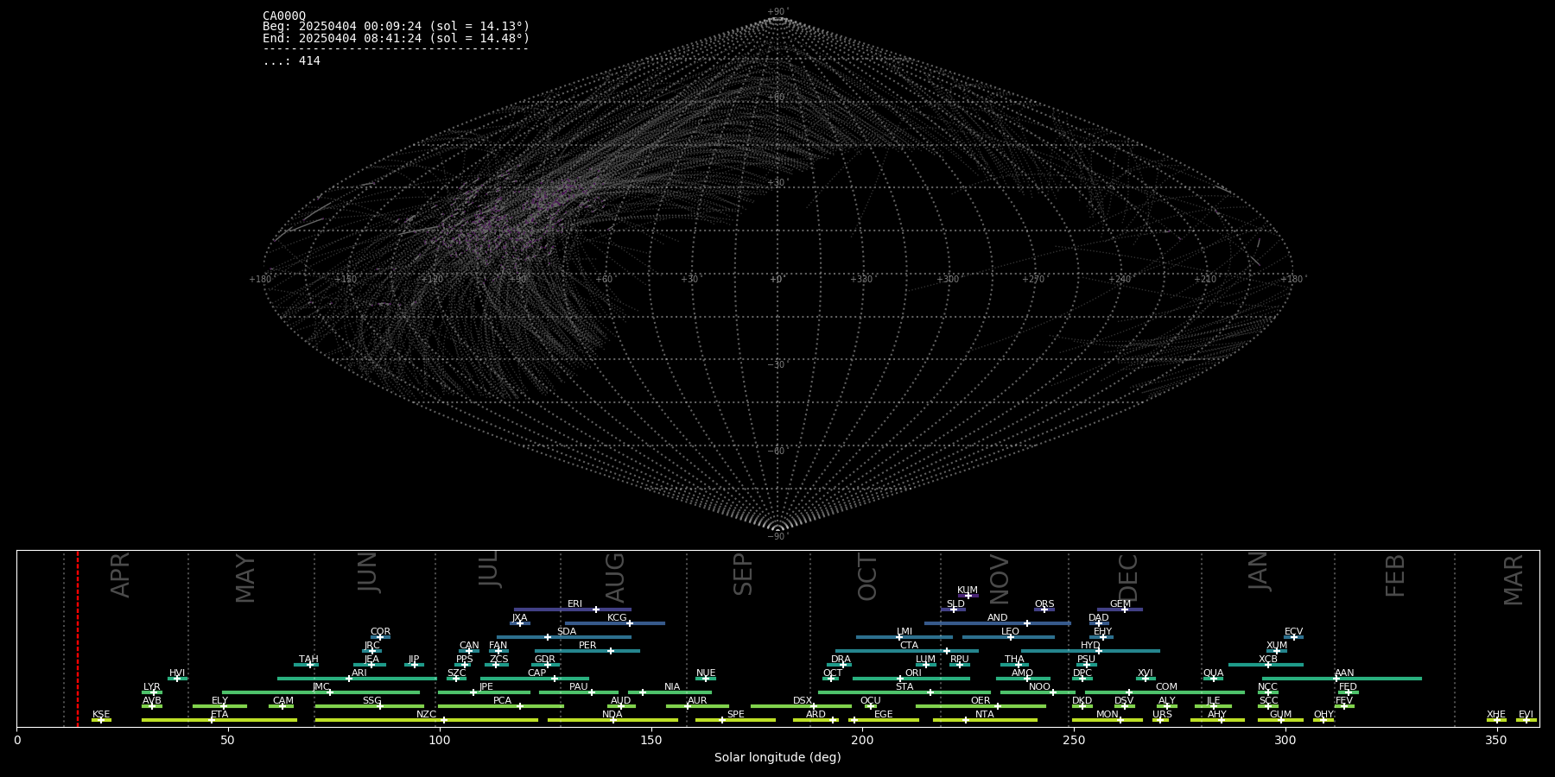Click the meteor count 414 text
The height and width of the screenshot is (777, 1555).
[291, 60]
